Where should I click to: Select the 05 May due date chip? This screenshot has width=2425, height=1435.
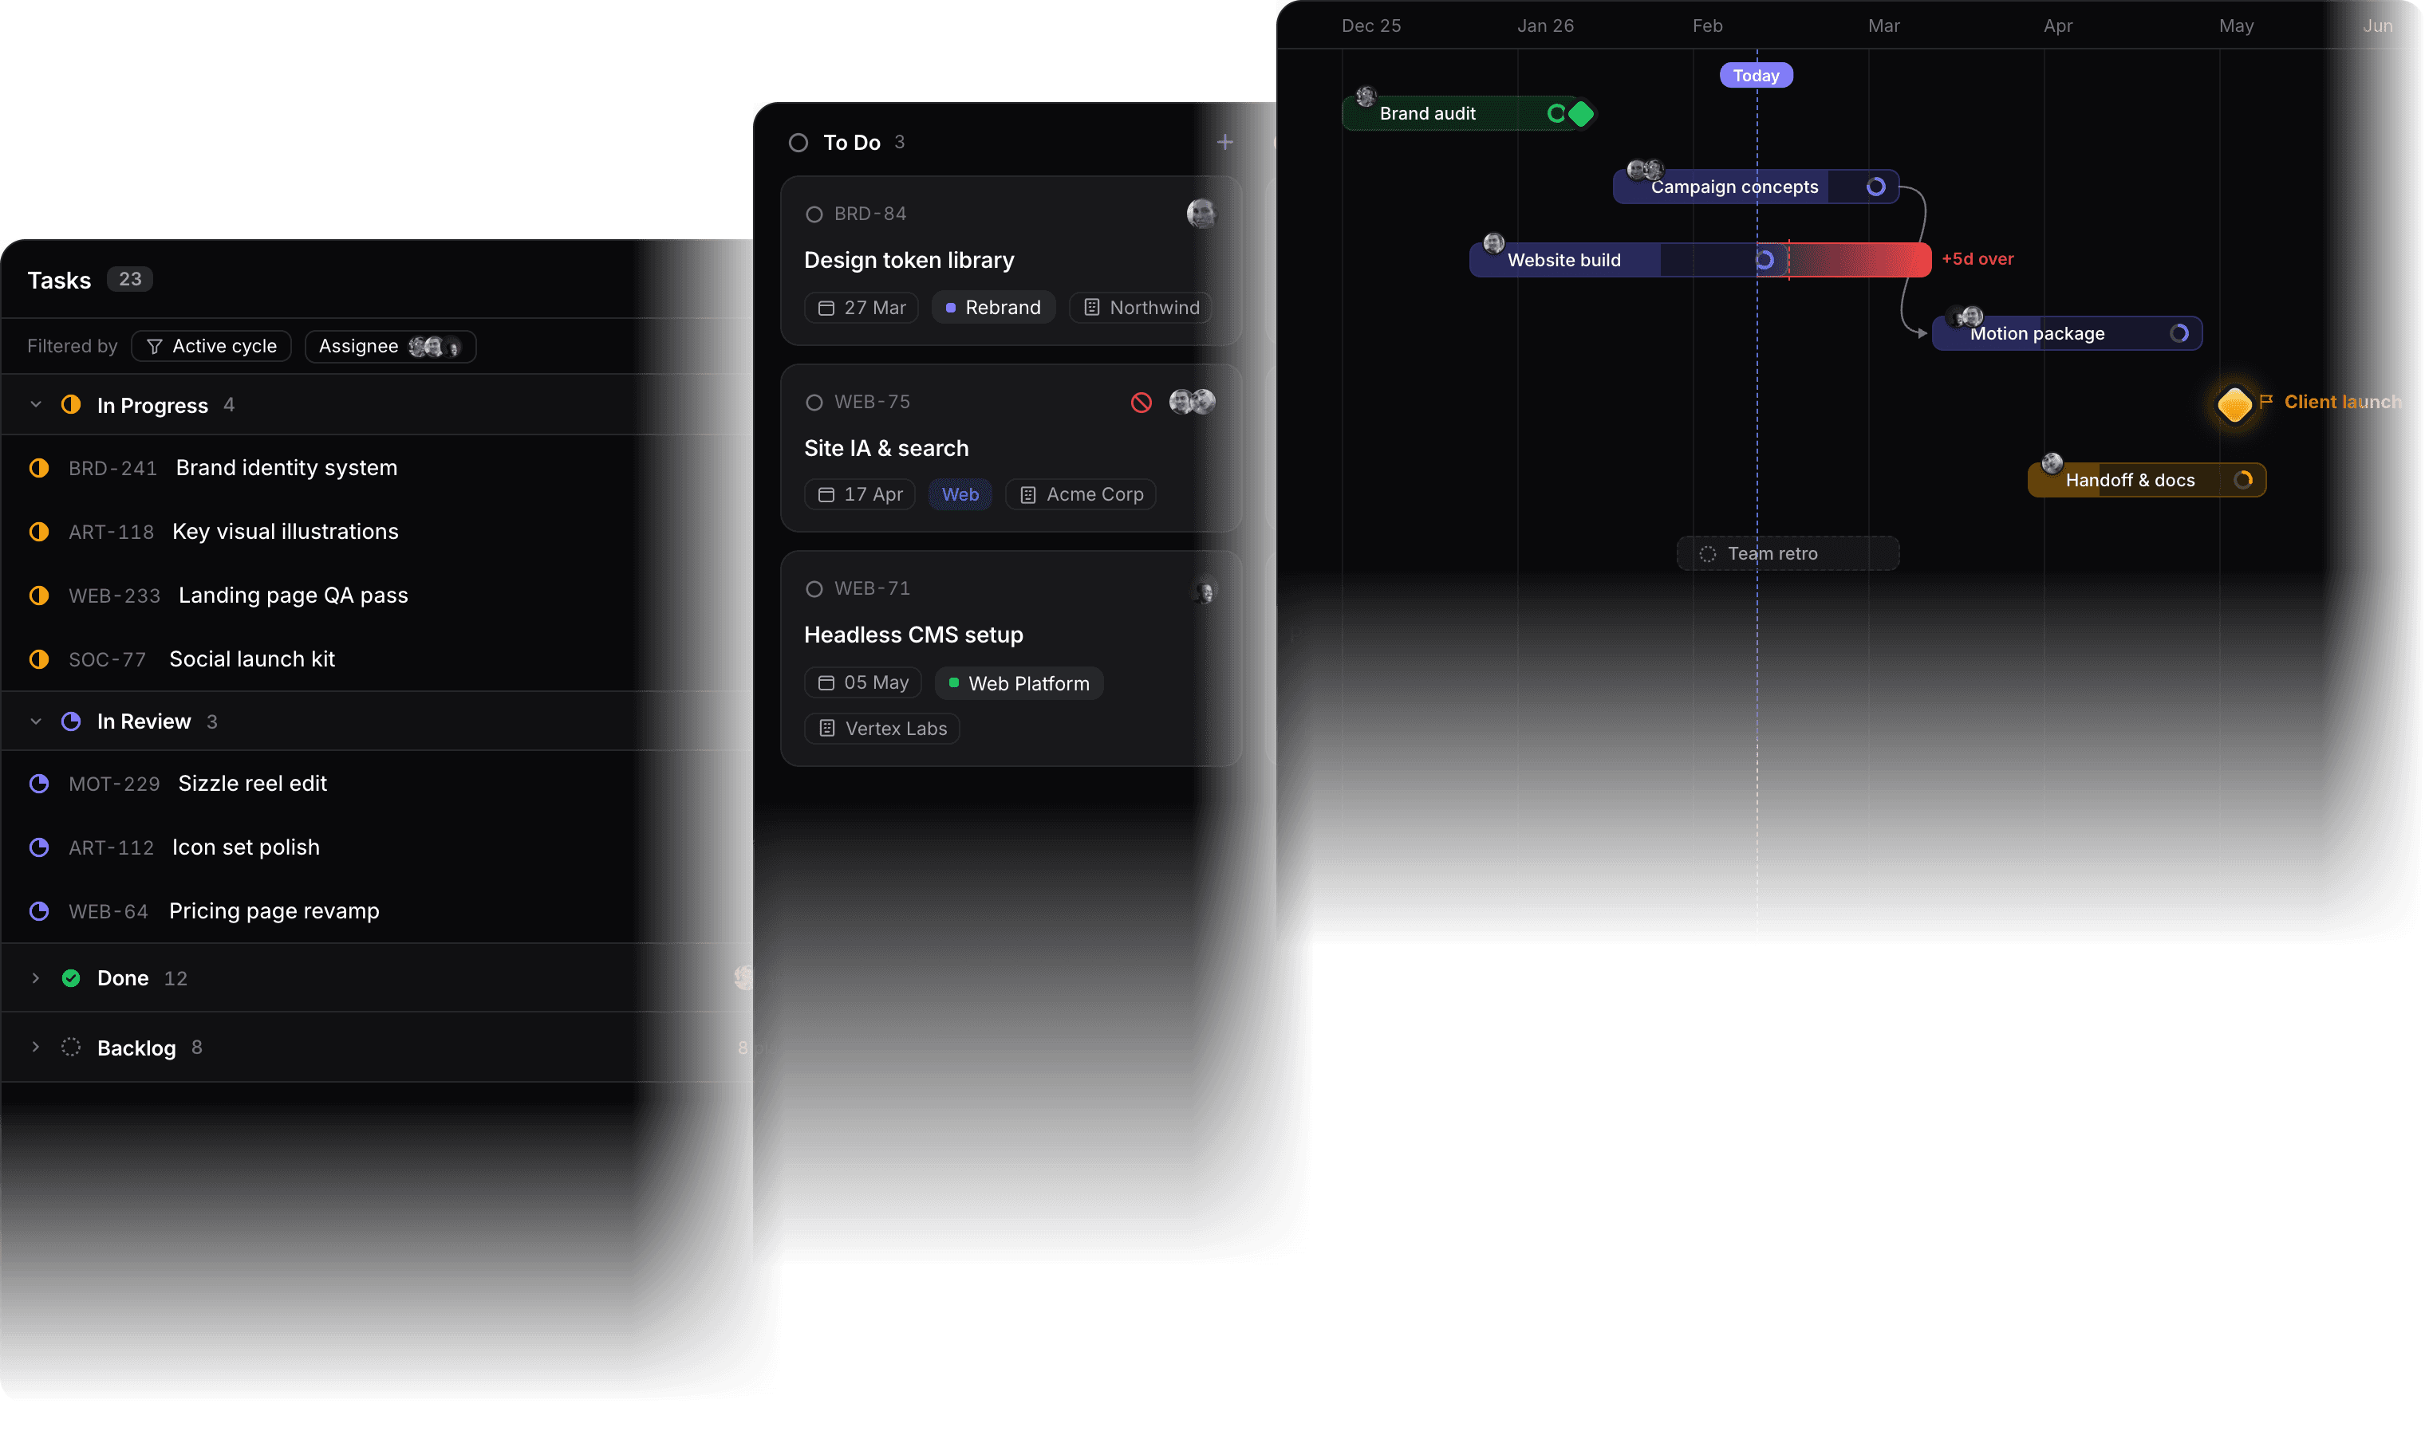(x=862, y=682)
